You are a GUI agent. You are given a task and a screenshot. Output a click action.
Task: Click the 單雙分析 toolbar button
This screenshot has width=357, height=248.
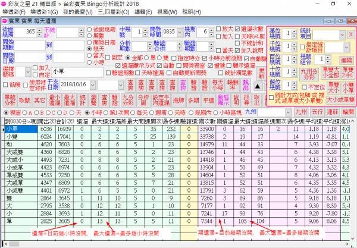coord(10,99)
